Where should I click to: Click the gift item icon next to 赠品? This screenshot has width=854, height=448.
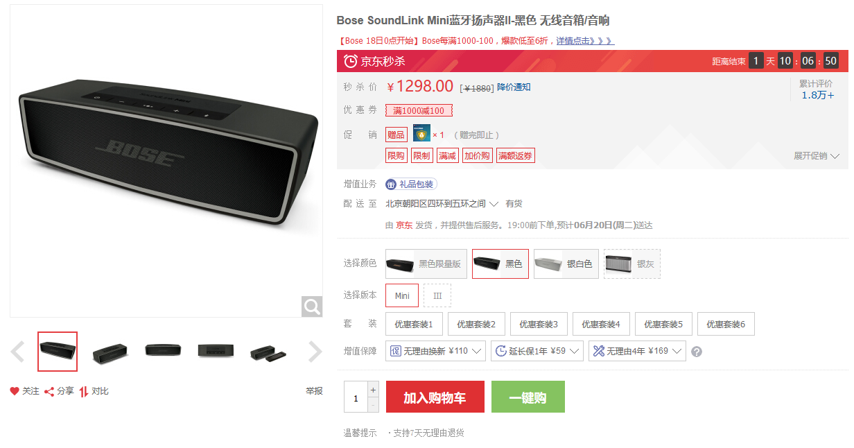pyautogui.click(x=421, y=133)
